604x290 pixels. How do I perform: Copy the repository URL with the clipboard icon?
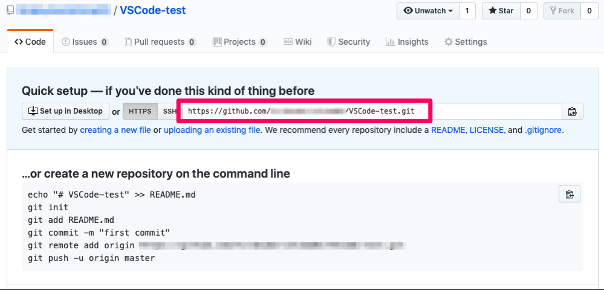[x=573, y=111]
